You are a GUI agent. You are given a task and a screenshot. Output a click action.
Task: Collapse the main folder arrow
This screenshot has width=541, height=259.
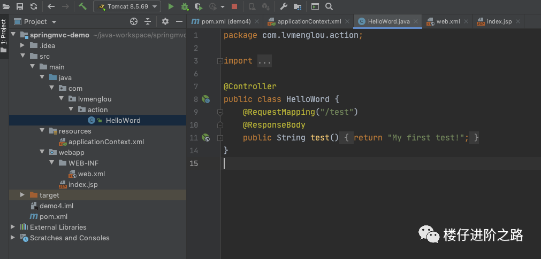coord(33,66)
